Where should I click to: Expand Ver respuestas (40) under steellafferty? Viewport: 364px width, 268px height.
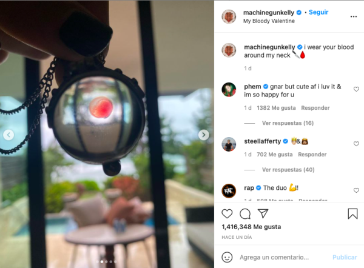(288, 170)
